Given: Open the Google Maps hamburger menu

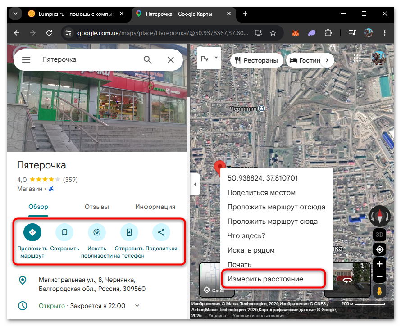Looking at the screenshot, I should click(x=26, y=60).
